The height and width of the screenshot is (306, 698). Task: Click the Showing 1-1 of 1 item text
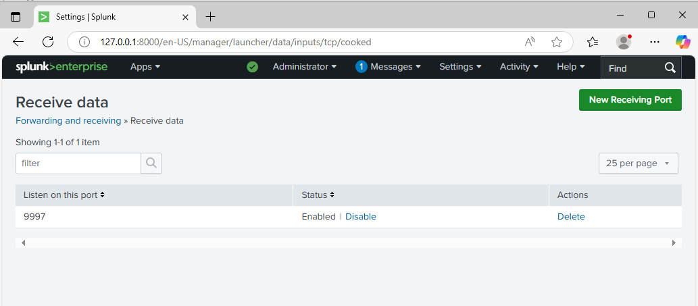click(x=57, y=143)
